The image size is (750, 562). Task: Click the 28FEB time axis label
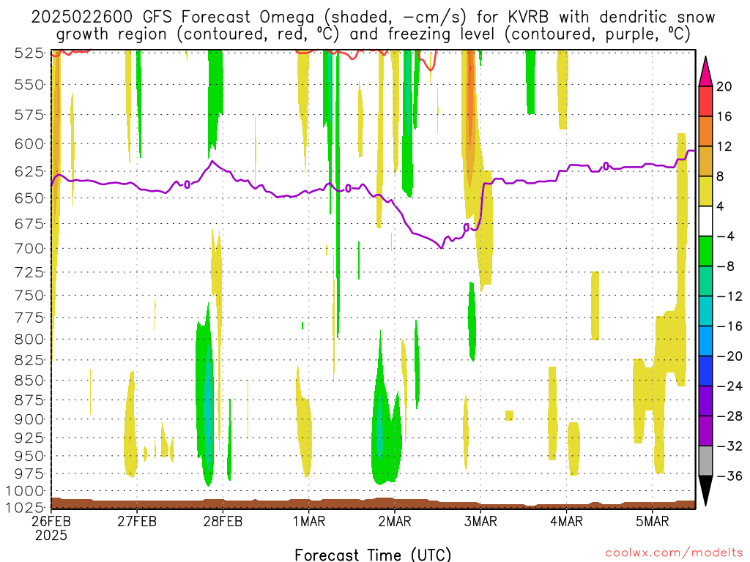[x=223, y=521]
